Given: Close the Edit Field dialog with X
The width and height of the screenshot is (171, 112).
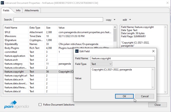Looking at the screenshot, I should click(153, 51).
